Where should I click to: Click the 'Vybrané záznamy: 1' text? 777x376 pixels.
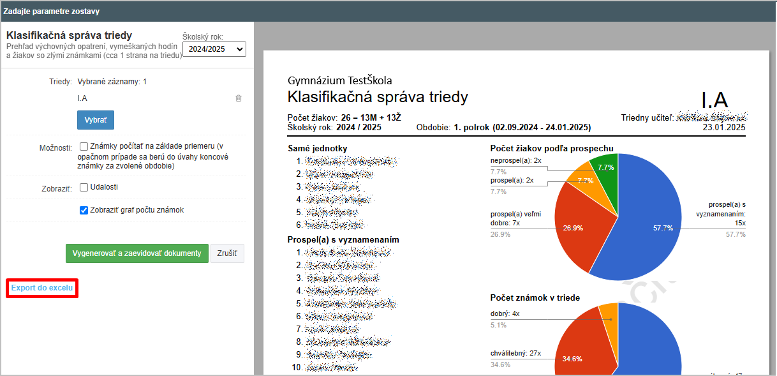(112, 82)
